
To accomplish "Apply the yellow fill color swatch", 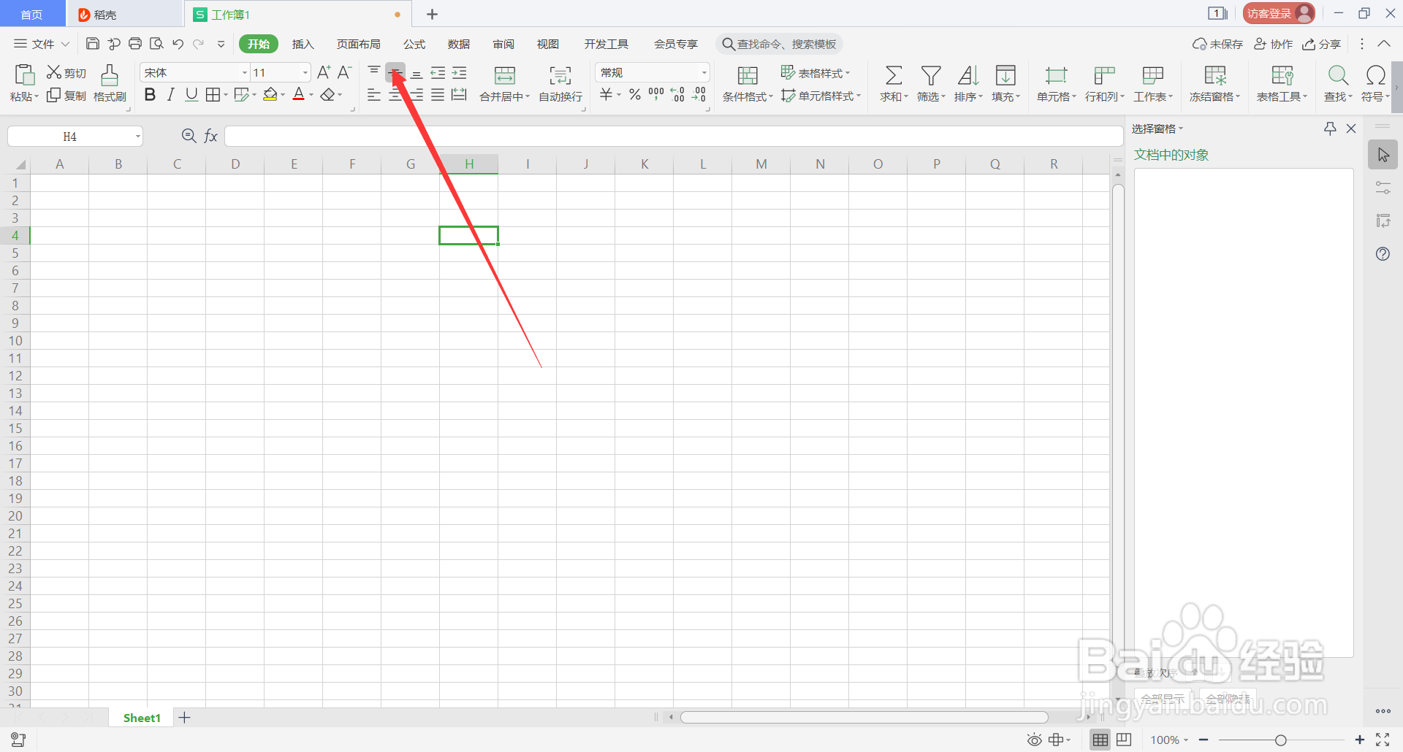I will 270,95.
